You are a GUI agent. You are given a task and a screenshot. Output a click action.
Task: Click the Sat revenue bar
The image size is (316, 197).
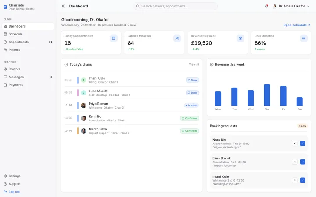click(x=300, y=101)
